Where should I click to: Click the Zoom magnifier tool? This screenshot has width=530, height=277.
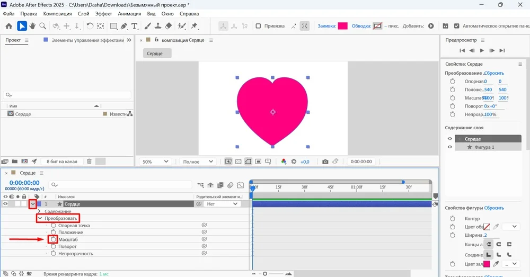pos(42,26)
